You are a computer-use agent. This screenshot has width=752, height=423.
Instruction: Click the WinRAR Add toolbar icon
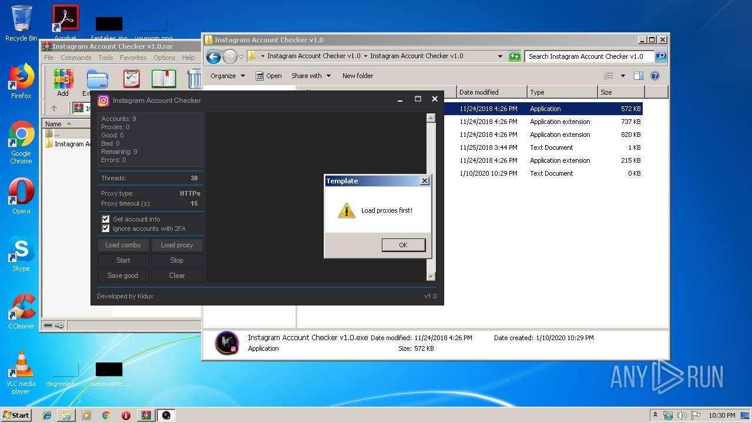[63, 83]
